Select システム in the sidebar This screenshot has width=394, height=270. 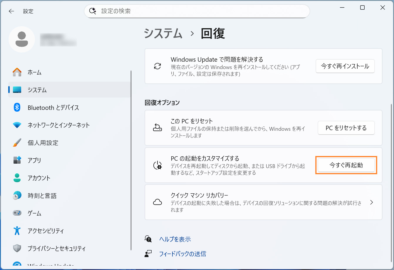point(70,90)
